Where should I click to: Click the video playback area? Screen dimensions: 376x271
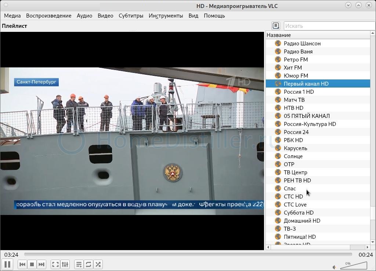point(132,141)
